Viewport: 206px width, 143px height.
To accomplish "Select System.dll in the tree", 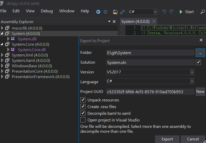I will pos(27,39).
